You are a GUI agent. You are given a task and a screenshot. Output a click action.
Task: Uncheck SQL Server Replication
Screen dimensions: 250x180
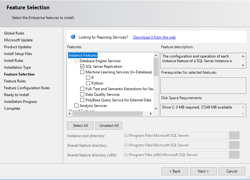point(82,67)
